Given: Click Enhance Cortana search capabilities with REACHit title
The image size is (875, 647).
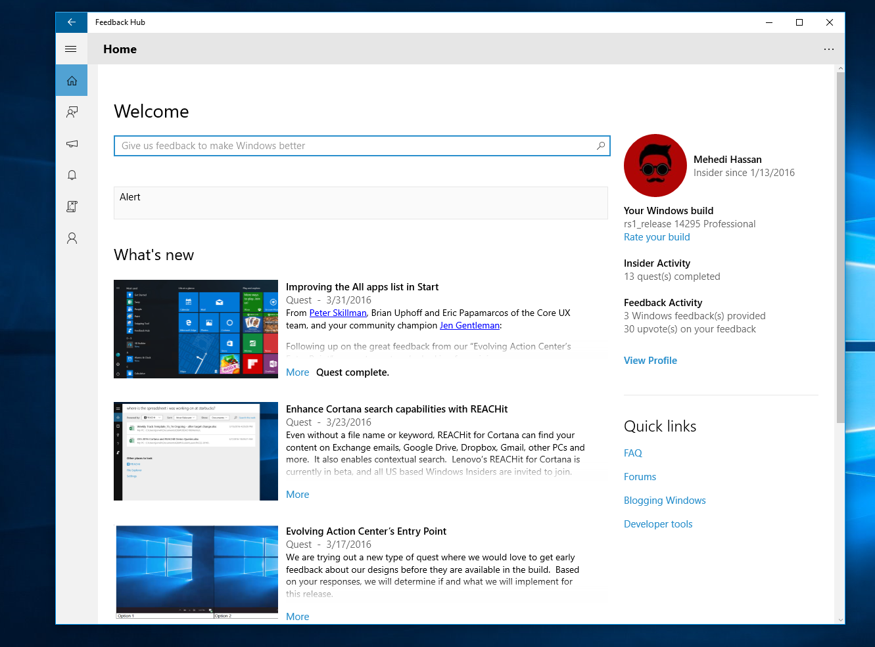Looking at the screenshot, I should click(x=396, y=409).
